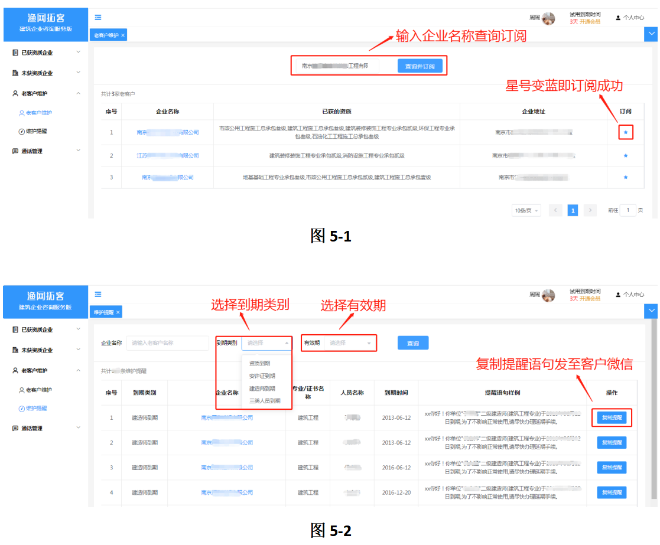This screenshot has height=545, width=660.
Task: Focus the company name query field in figure 5-1
Action: click(337, 66)
